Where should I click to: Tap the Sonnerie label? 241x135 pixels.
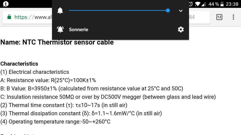tap(79, 29)
